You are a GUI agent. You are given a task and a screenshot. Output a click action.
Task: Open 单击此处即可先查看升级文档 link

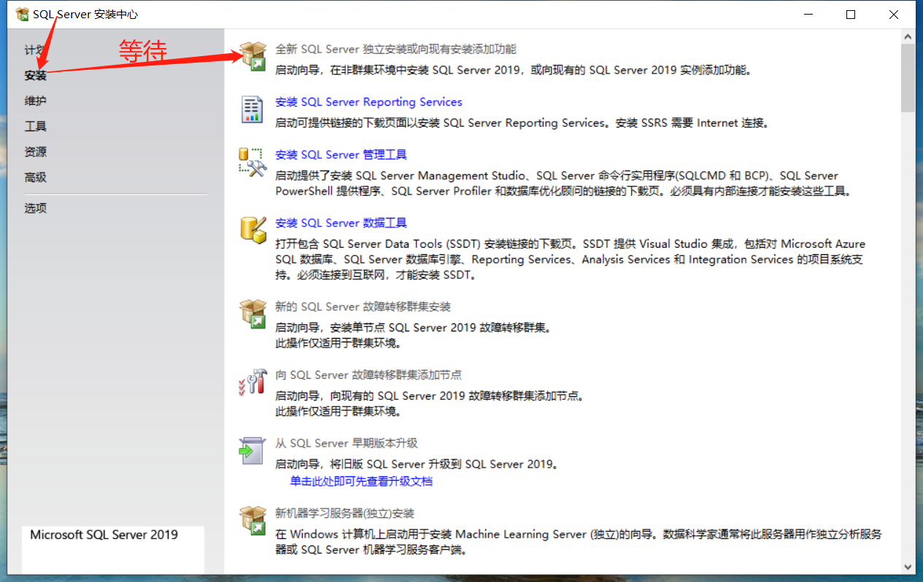pos(361,481)
